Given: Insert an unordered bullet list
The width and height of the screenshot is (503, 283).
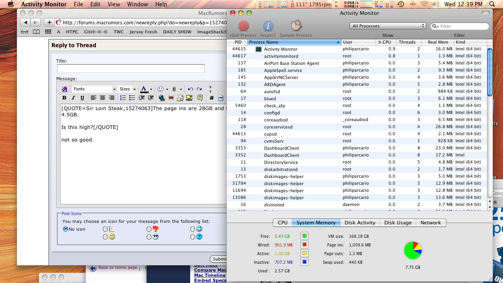Looking at the screenshot, I should click(132, 98).
